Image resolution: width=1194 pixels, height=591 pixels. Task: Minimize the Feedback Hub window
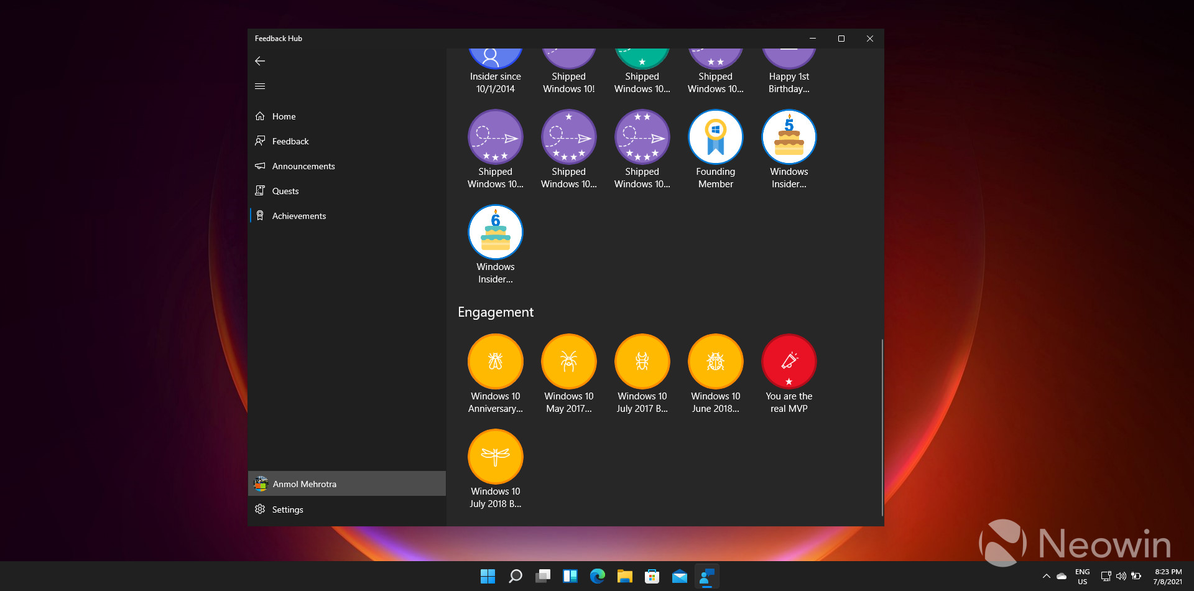[x=813, y=39]
